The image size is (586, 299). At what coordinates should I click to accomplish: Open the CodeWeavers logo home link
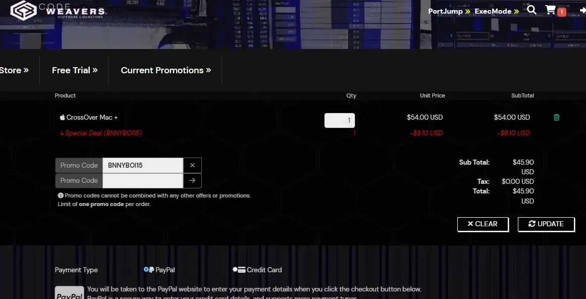pyautogui.click(x=59, y=10)
